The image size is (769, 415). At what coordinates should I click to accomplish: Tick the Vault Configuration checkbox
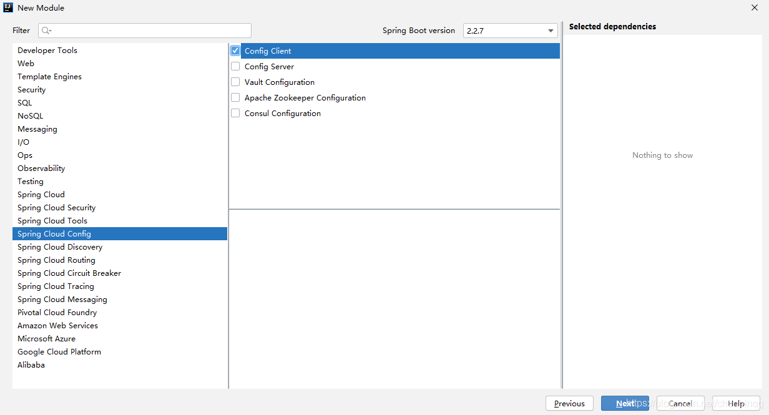pos(235,82)
